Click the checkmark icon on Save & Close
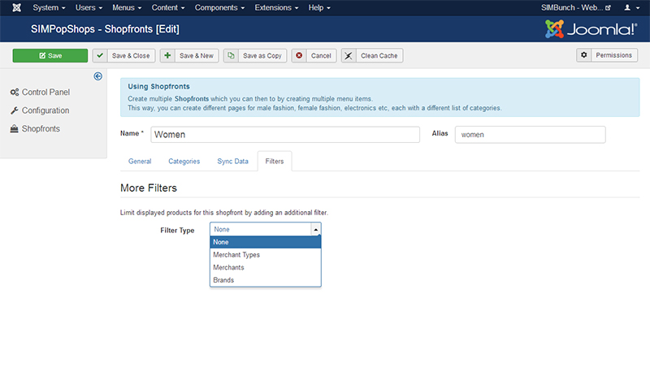 click(100, 55)
